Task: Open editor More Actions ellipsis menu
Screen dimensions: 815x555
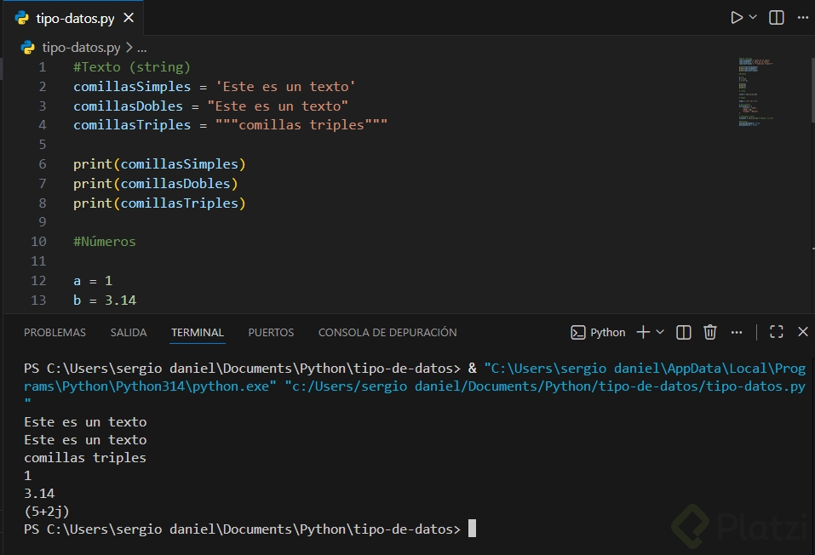Action: pos(801,18)
